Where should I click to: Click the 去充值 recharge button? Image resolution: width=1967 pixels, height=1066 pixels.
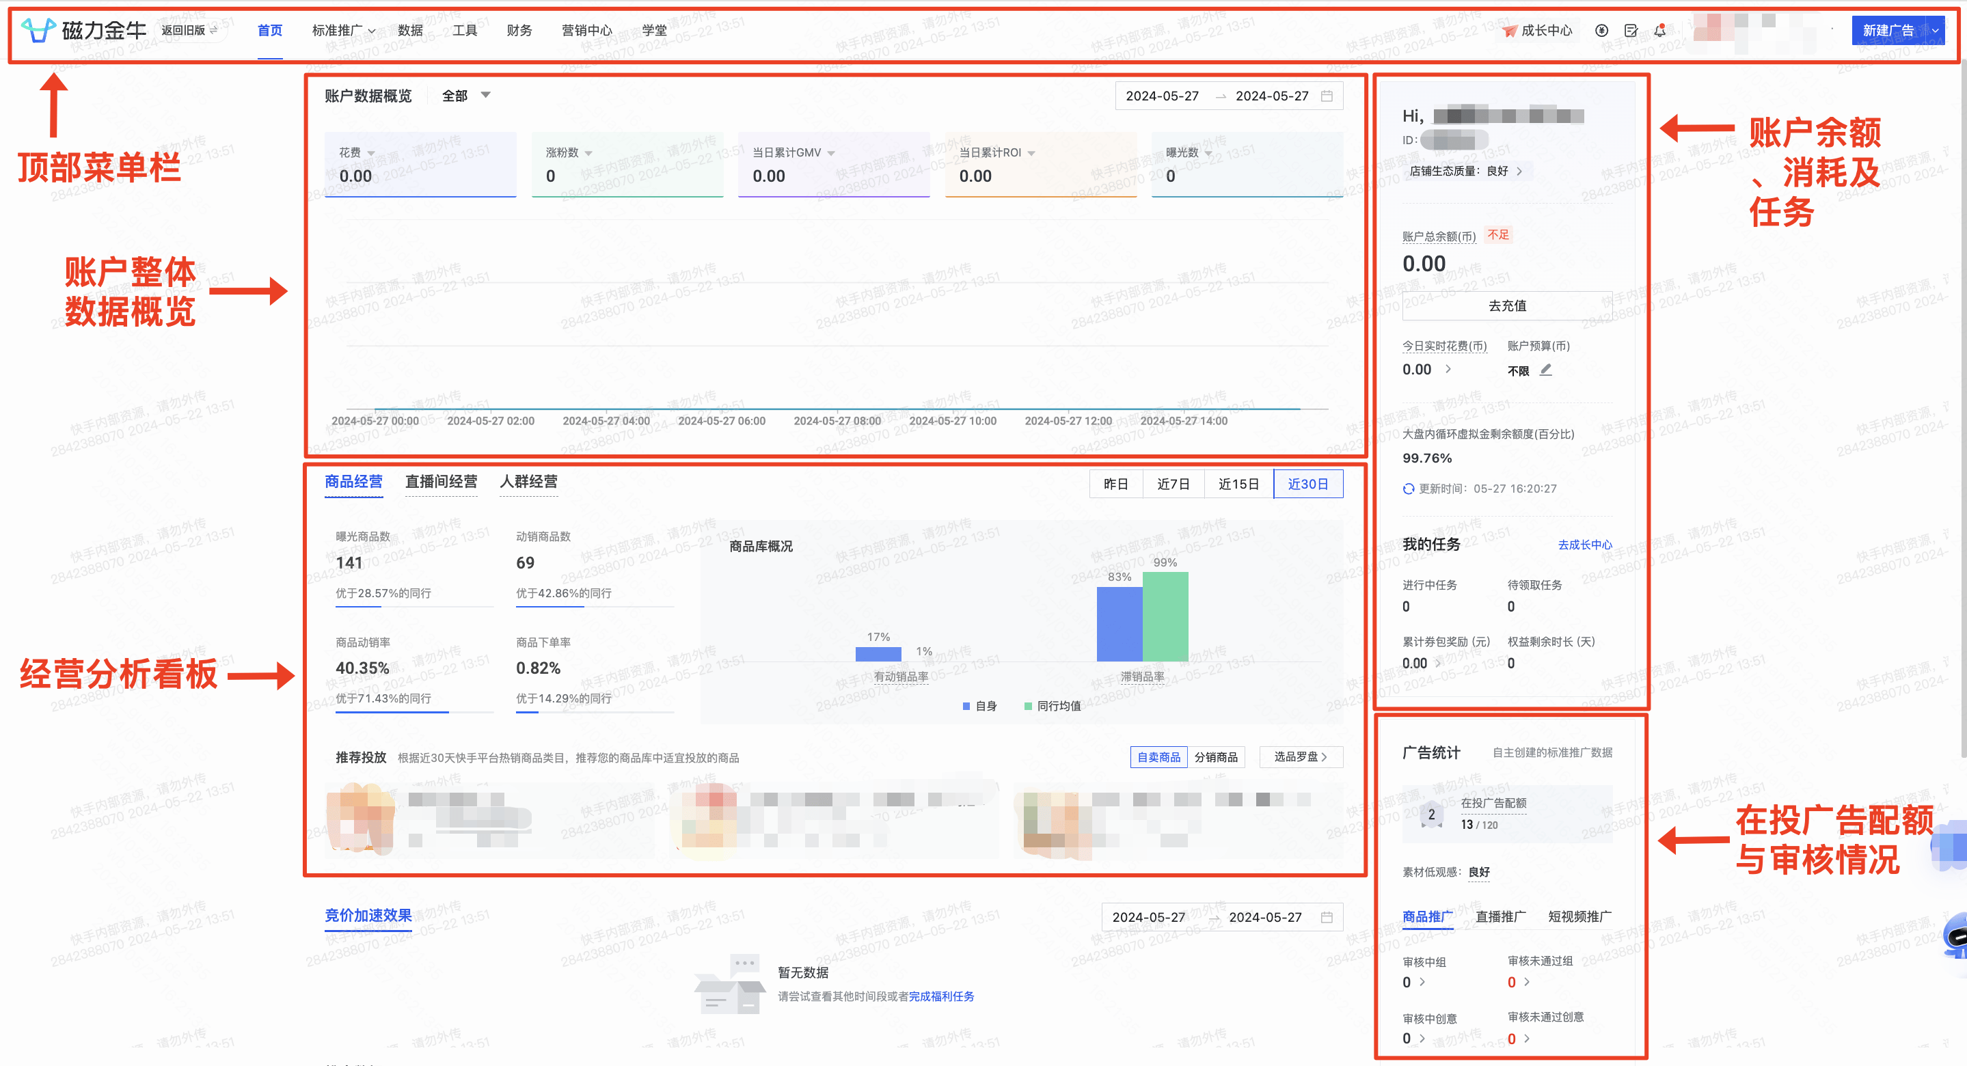(1506, 305)
